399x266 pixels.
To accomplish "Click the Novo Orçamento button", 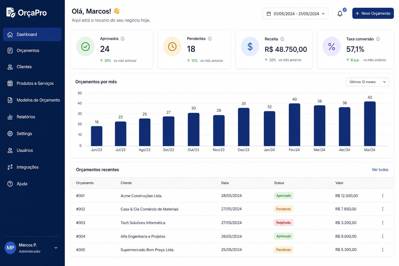I will tap(373, 13).
